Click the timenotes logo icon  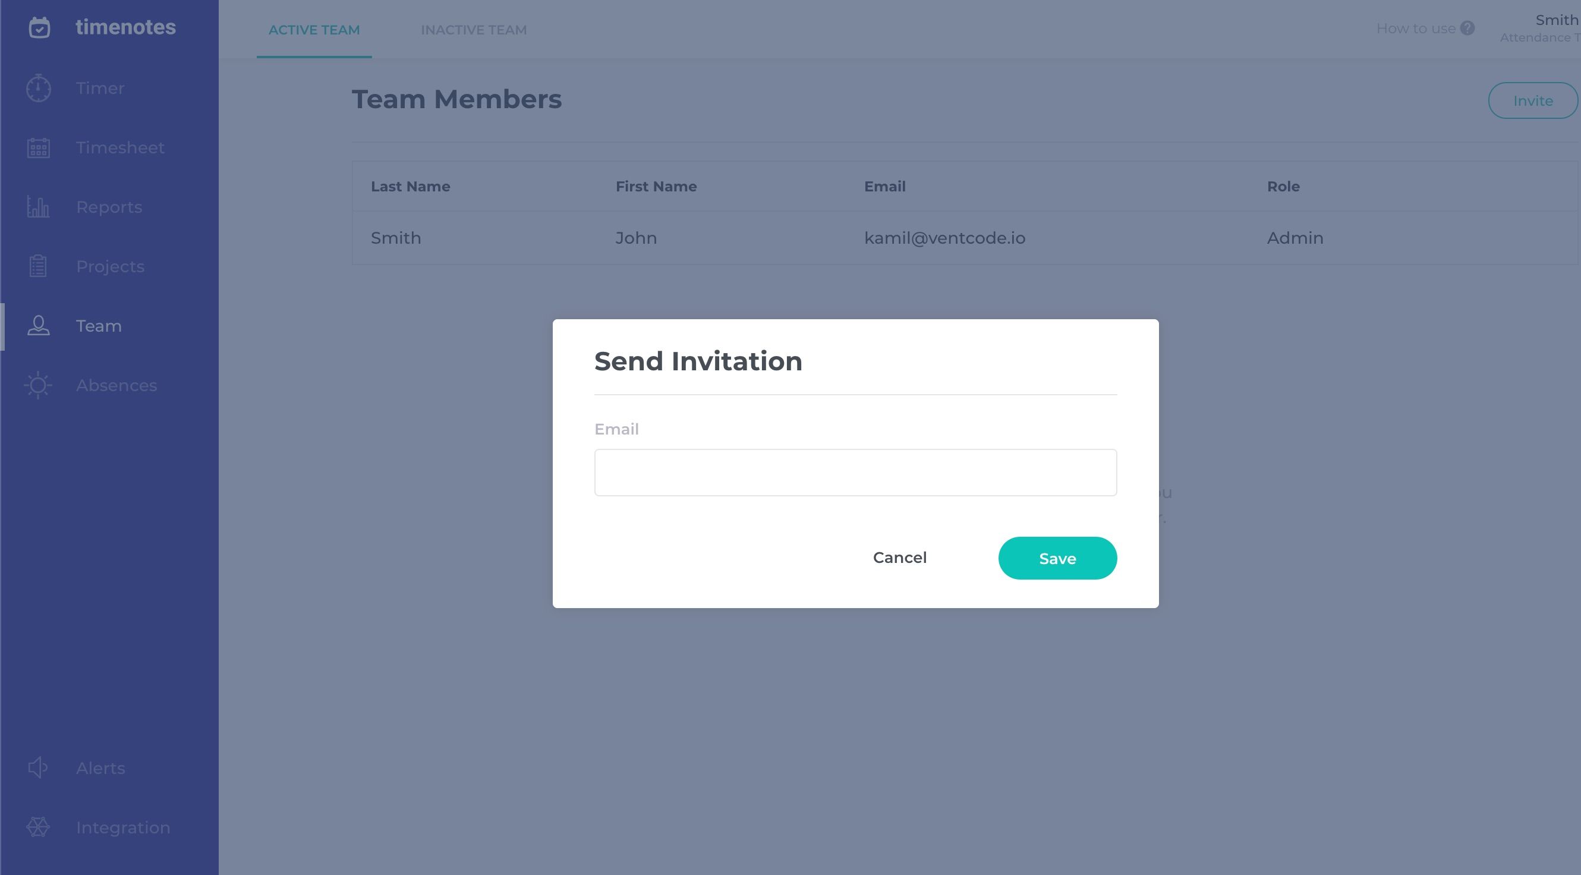click(39, 27)
